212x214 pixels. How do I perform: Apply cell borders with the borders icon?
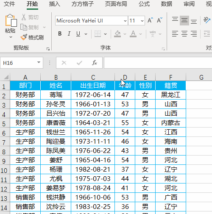coord(98,34)
